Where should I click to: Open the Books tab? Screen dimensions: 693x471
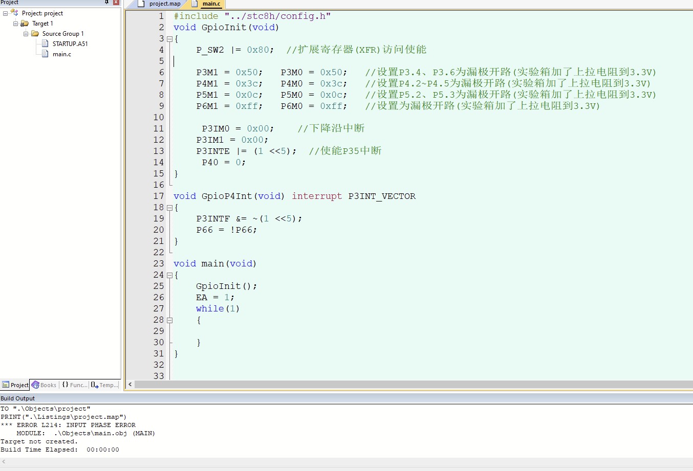(44, 385)
